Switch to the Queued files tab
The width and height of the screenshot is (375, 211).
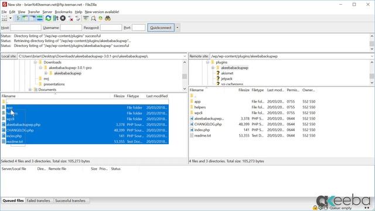tap(13, 200)
